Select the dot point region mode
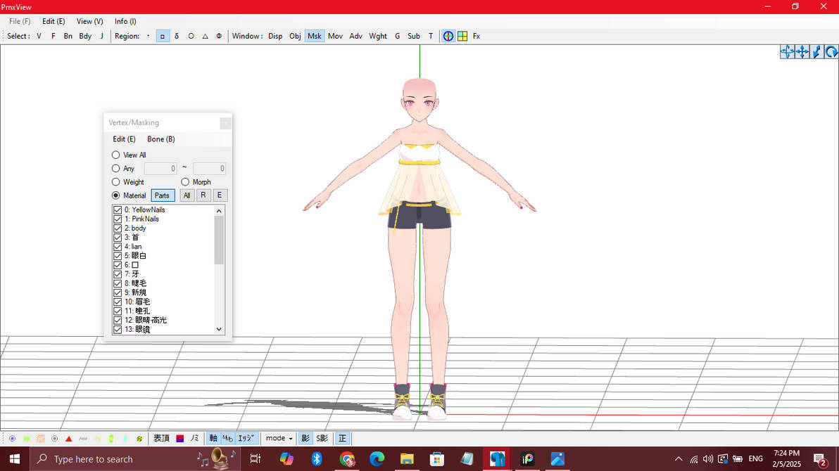 pyautogui.click(x=149, y=37)
